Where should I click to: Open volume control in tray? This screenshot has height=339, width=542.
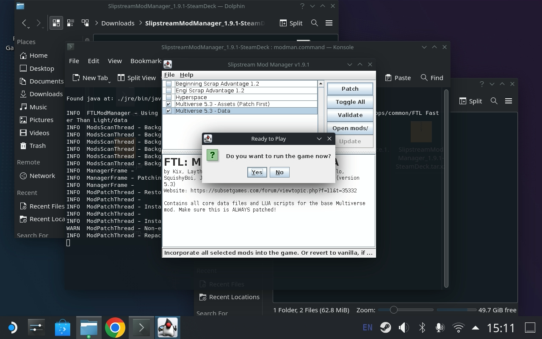[404, 328]
